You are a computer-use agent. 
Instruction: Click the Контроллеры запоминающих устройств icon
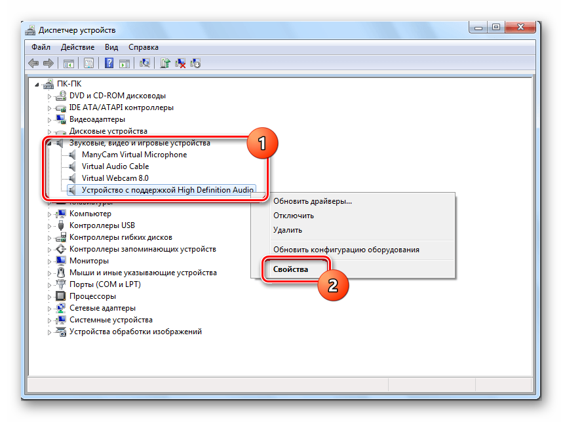tap(61, 249)
